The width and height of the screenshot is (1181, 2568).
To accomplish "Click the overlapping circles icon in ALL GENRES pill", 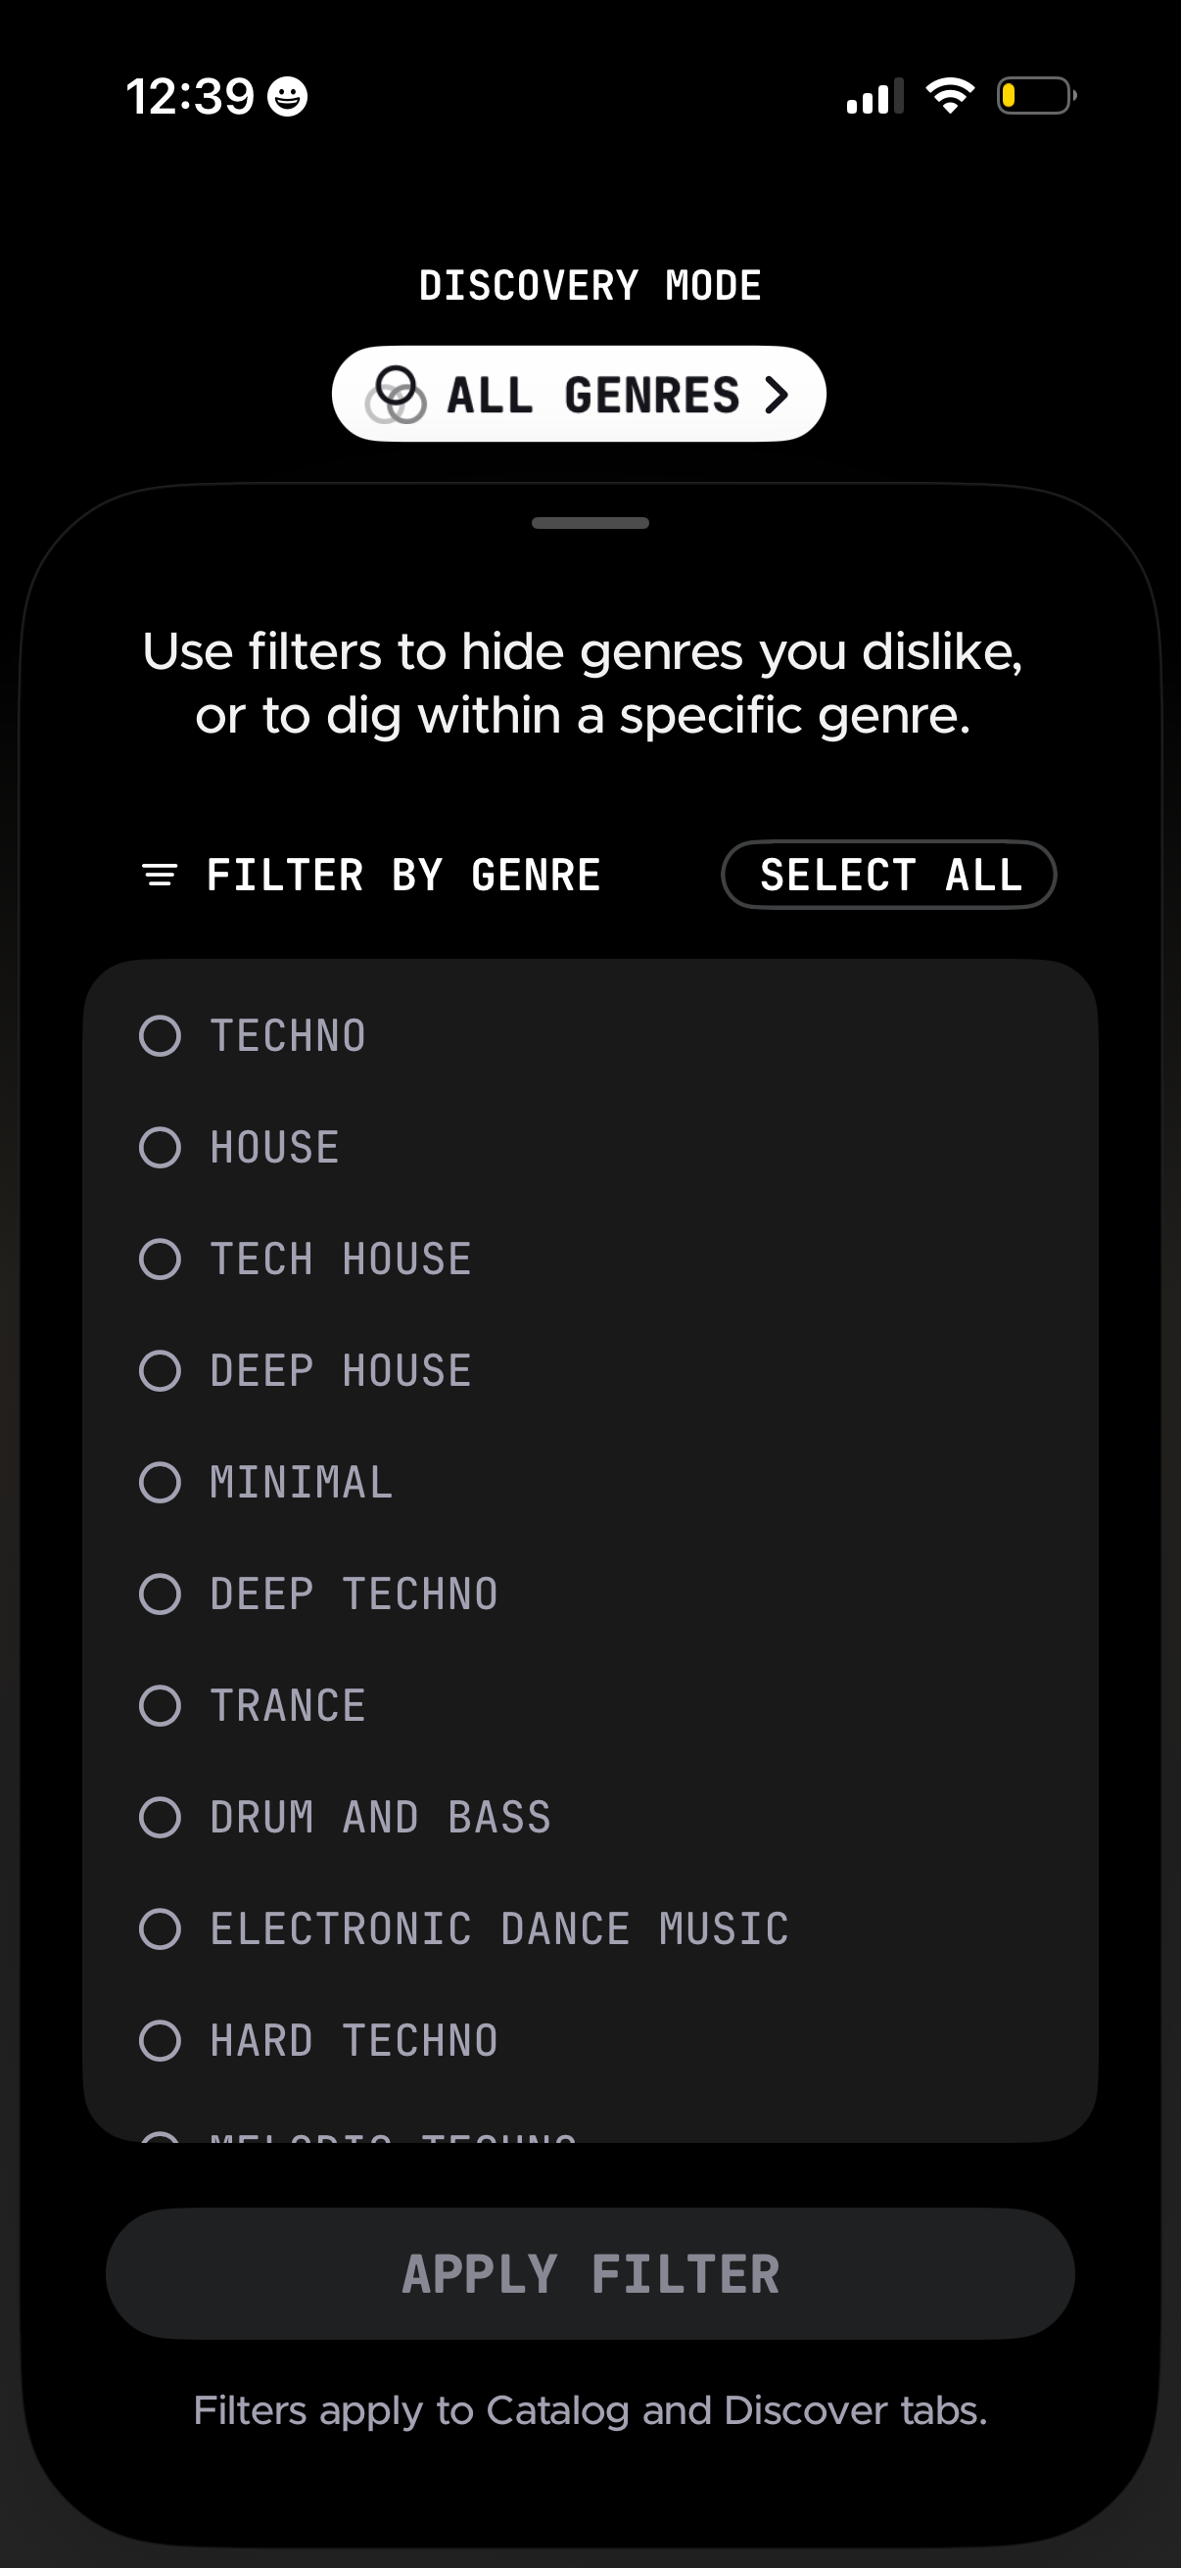I will click(x=399, y=394).
